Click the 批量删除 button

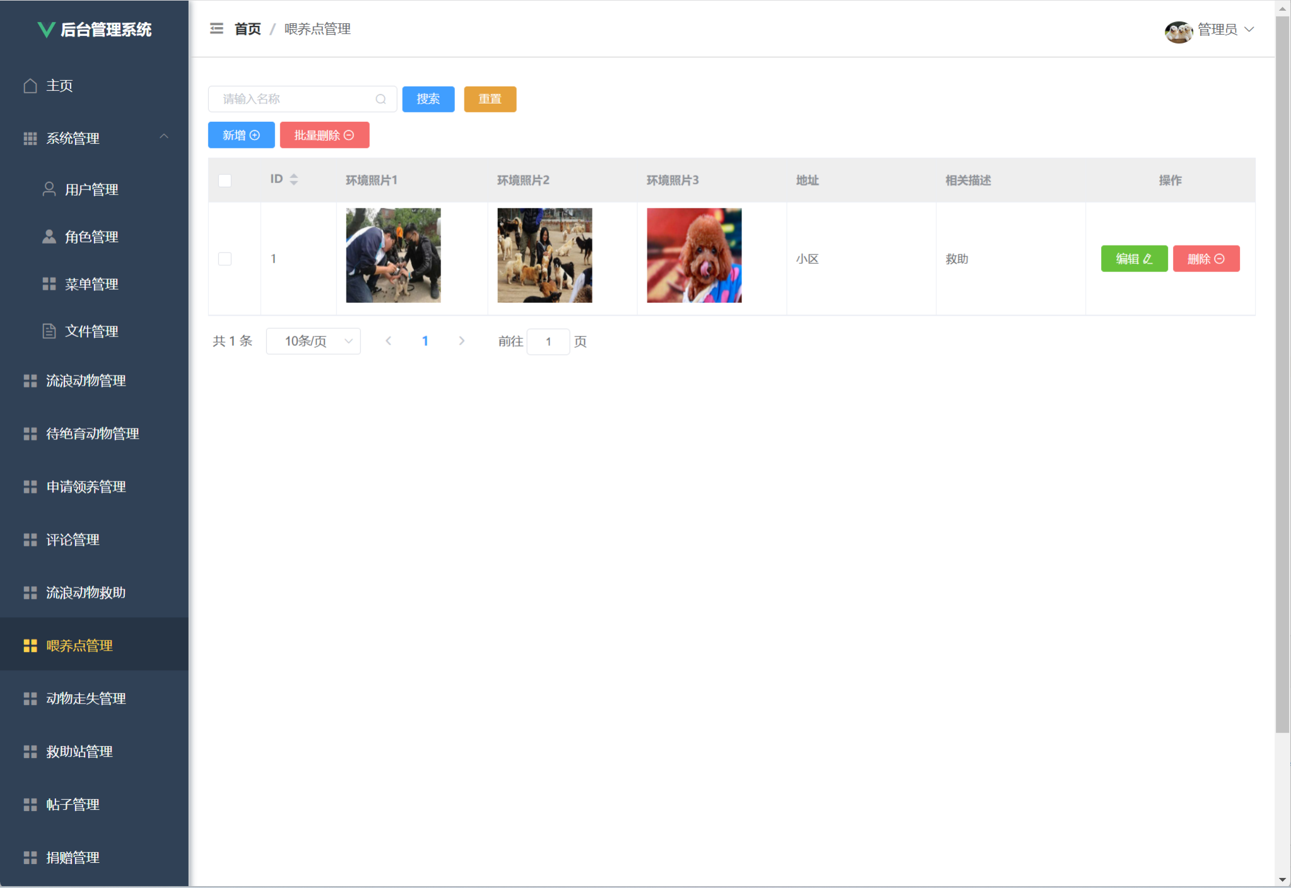coord(324,135)
